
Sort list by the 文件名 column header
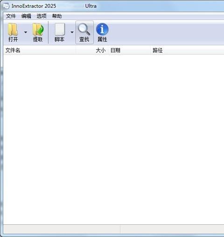click(40, 50)
